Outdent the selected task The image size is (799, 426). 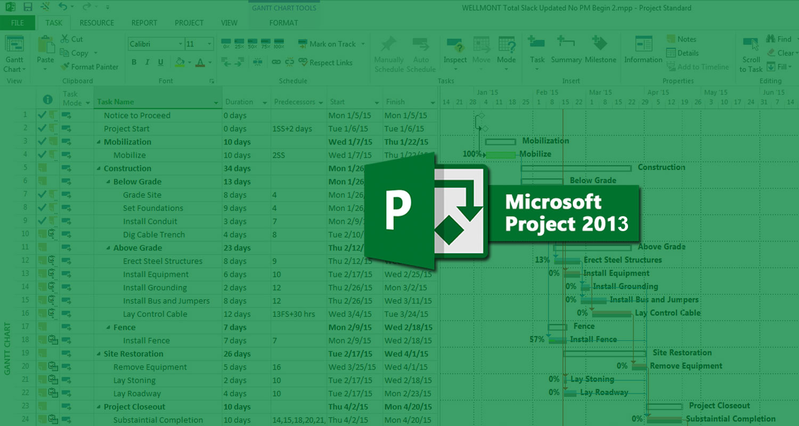(x=226, y=62)
